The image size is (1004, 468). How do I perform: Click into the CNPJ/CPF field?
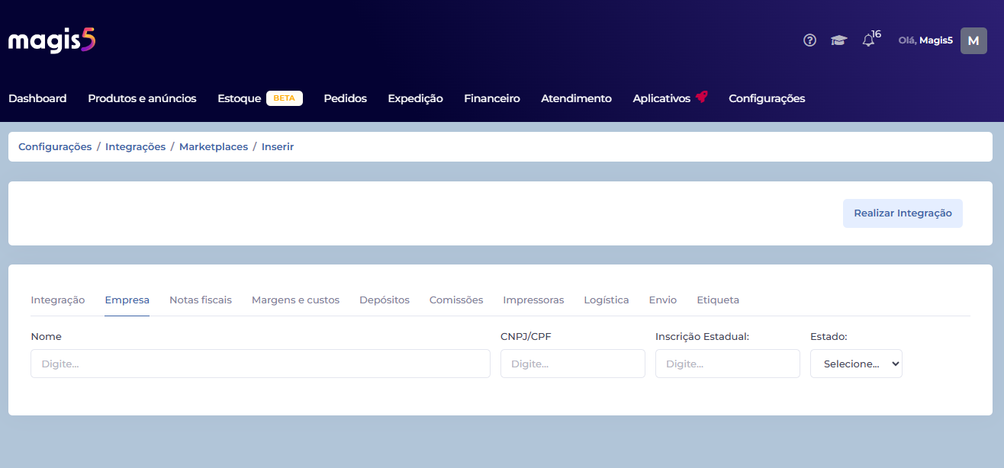coord(572,364)
